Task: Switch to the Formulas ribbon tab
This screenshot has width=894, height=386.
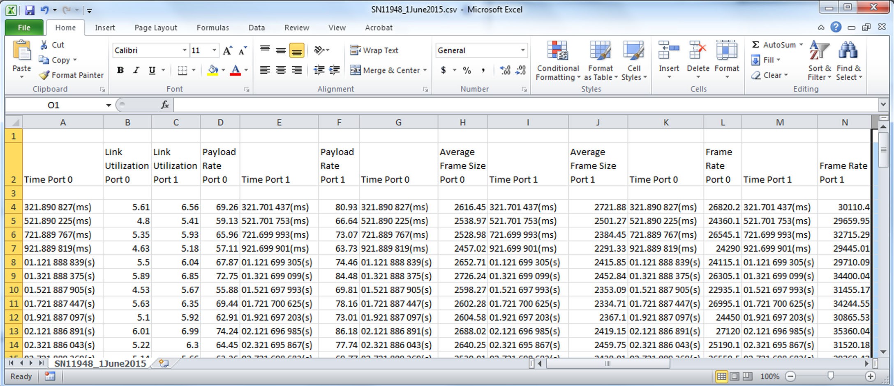Action: click(213, 28)
